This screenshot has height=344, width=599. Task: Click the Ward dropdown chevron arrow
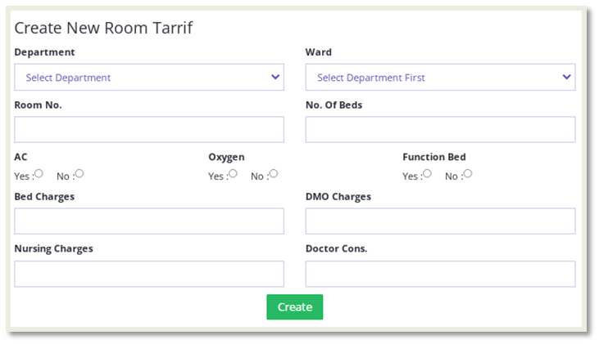click(x=566, y=78)
